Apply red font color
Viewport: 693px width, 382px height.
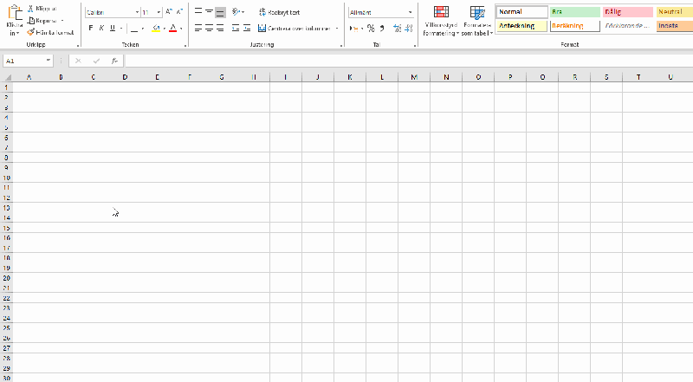[172, 29]
